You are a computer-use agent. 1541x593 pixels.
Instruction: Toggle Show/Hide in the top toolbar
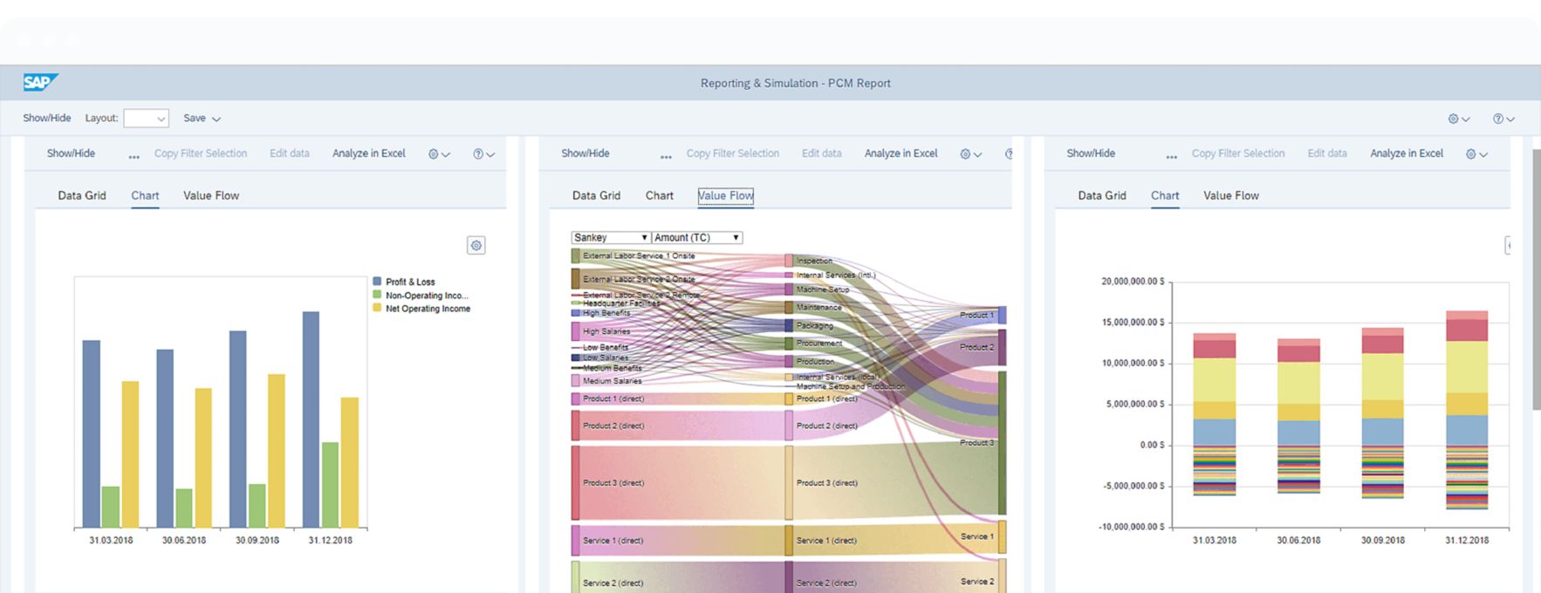(x=47, y=118)
